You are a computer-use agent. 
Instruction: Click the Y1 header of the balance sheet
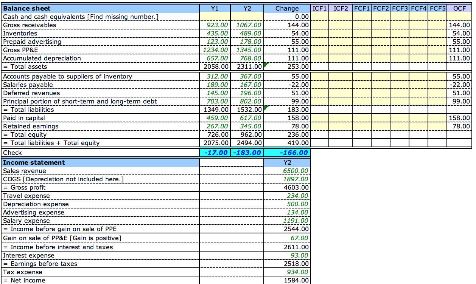pyautogui.click(x=215, y=8)
